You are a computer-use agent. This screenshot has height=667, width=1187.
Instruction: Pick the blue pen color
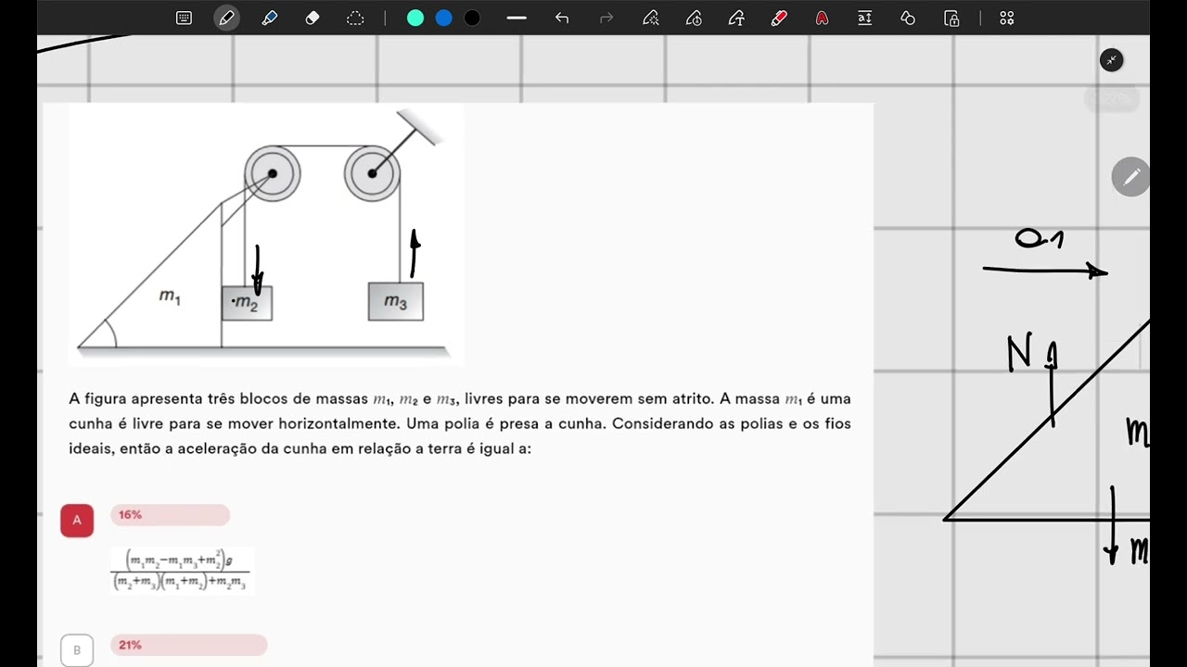click(x=444, y=18)
